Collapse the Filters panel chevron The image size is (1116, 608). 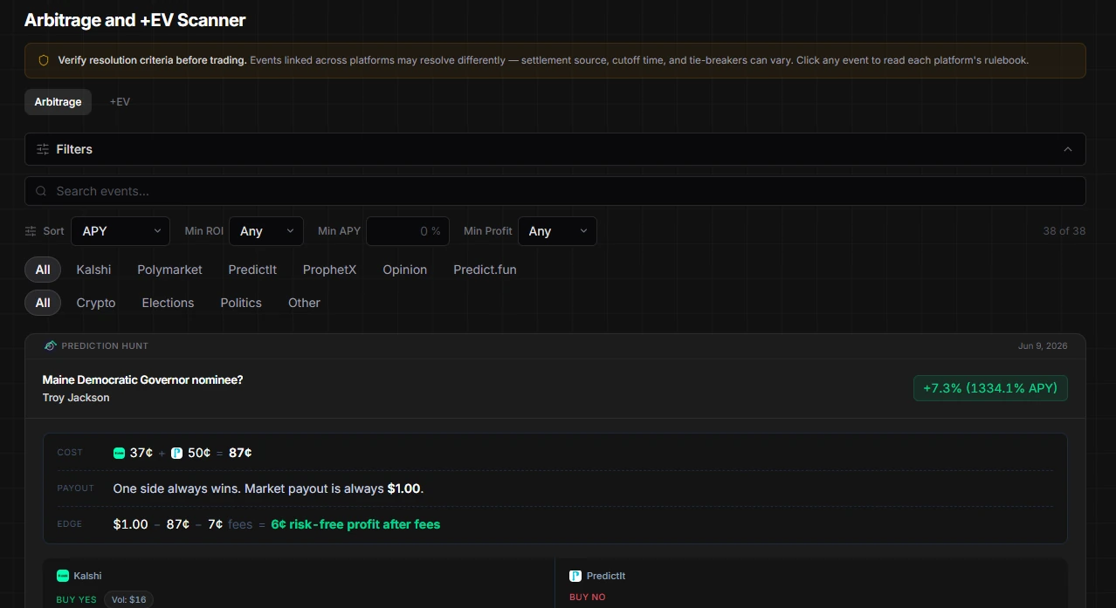[x=1067, y=149]
